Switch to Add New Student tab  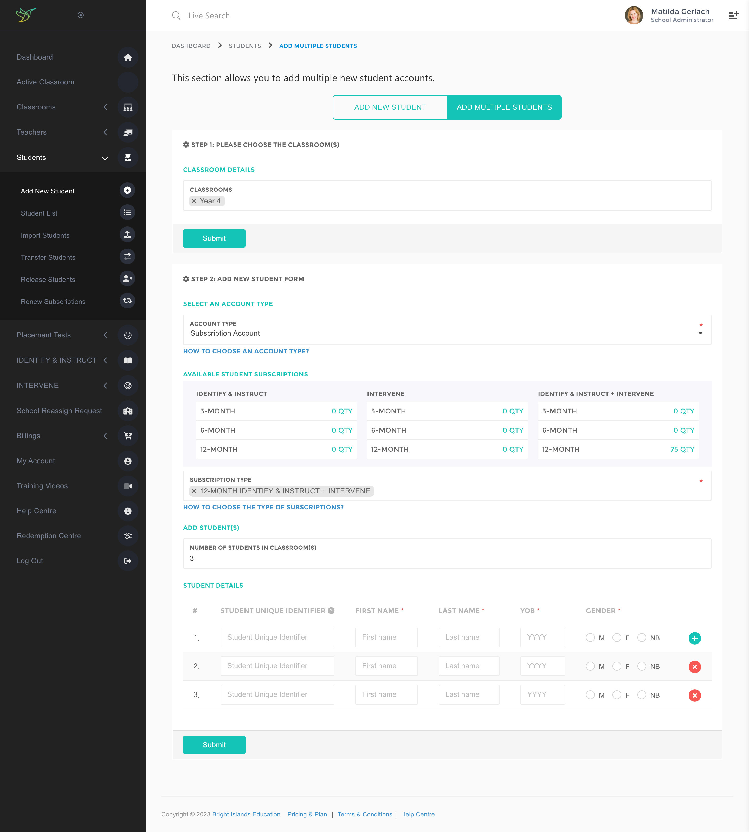tap(390, 107)
